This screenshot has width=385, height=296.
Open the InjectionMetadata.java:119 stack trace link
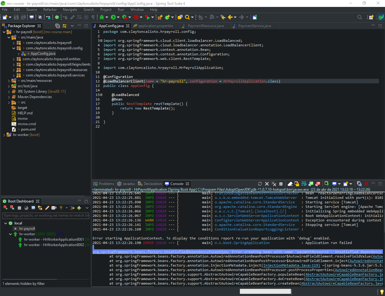click(x=291, y=265)
